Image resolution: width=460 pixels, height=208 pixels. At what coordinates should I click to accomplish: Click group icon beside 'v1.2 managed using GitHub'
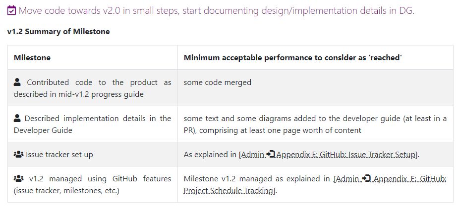(19, 179)
